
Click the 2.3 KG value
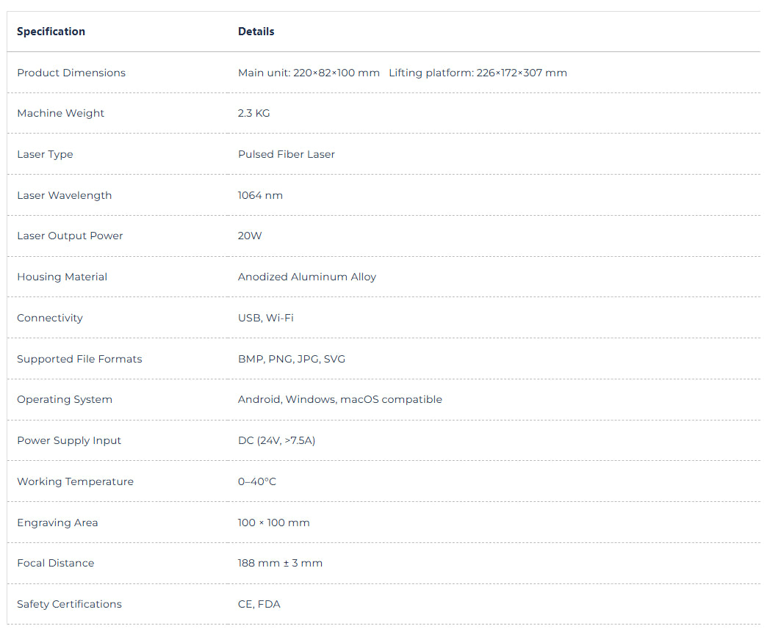click(x=253, y=113)
